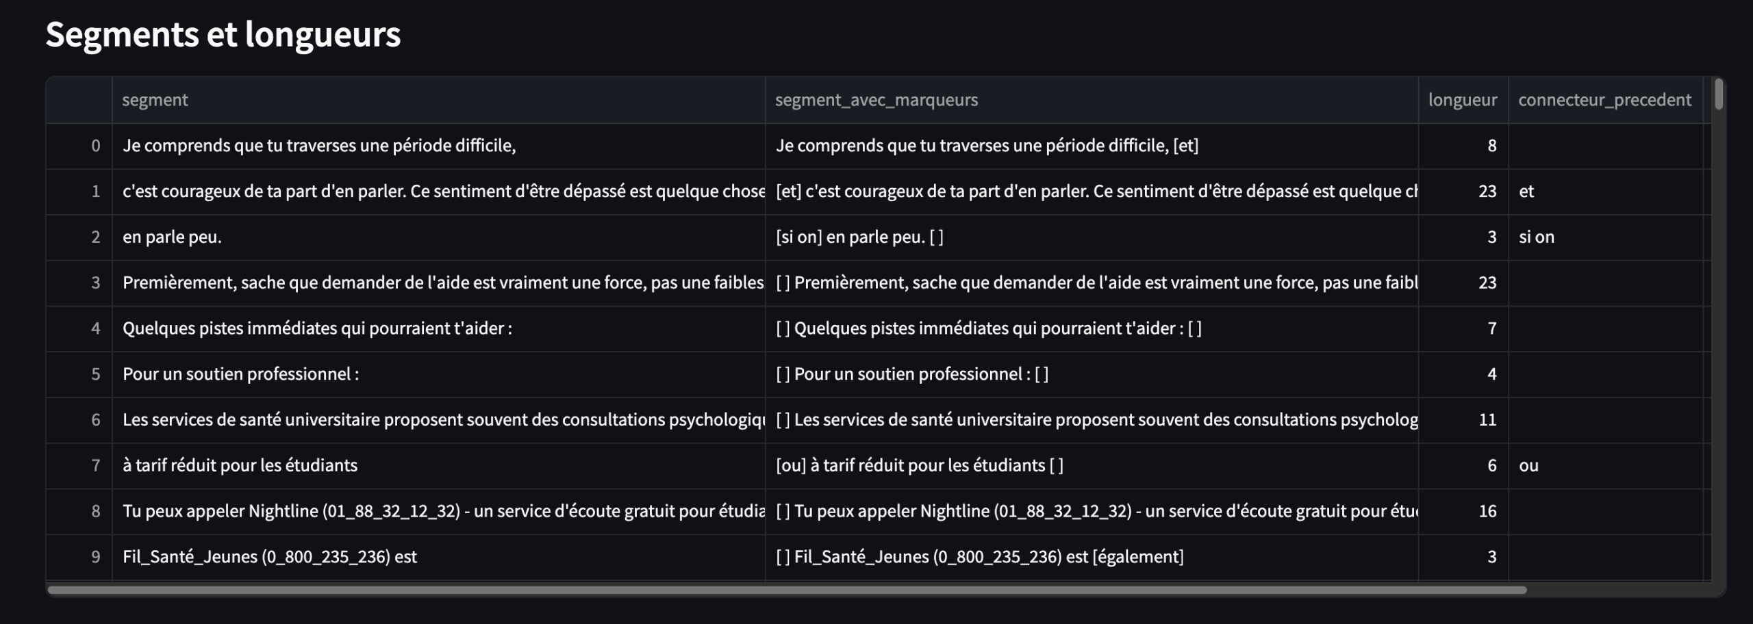Select row index 0 cell

coord(79,146)
